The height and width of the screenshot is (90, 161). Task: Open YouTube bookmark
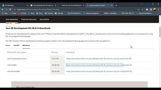click(22, 13)
